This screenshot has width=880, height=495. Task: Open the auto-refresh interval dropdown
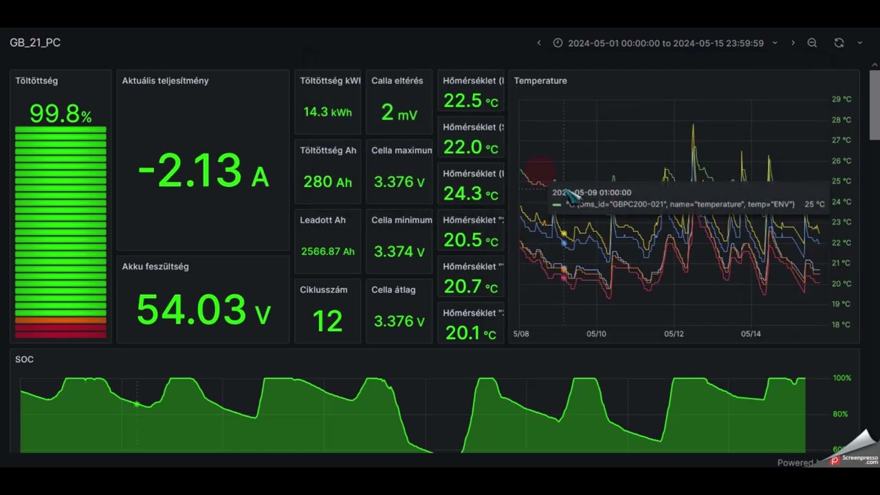click(x=859, y=43)
